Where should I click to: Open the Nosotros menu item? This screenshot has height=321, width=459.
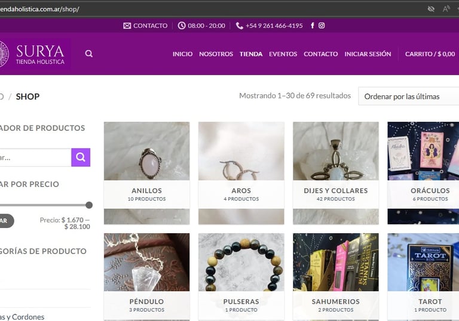[216, 54]
